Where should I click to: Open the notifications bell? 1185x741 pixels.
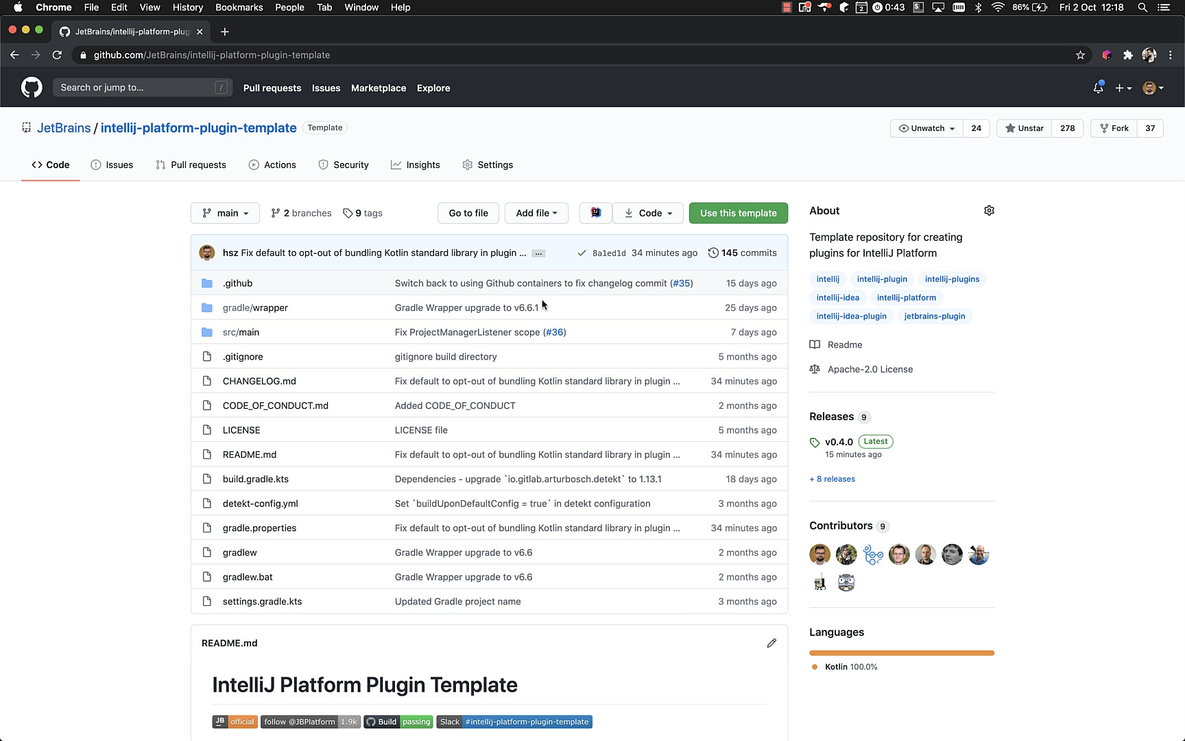(x=1098, y=88)
